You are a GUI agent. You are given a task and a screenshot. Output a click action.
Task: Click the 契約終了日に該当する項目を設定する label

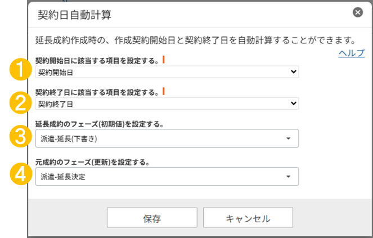pyautogui.click(x=97, y=92)
